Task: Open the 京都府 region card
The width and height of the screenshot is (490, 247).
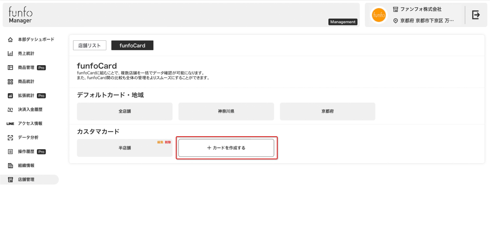Action: coord(327,111)
